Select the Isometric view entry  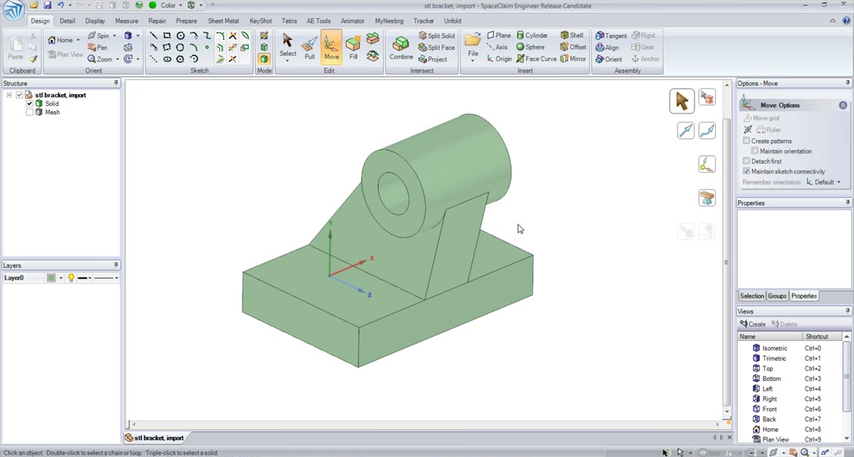pyautogui.click(x=774, y=349)
